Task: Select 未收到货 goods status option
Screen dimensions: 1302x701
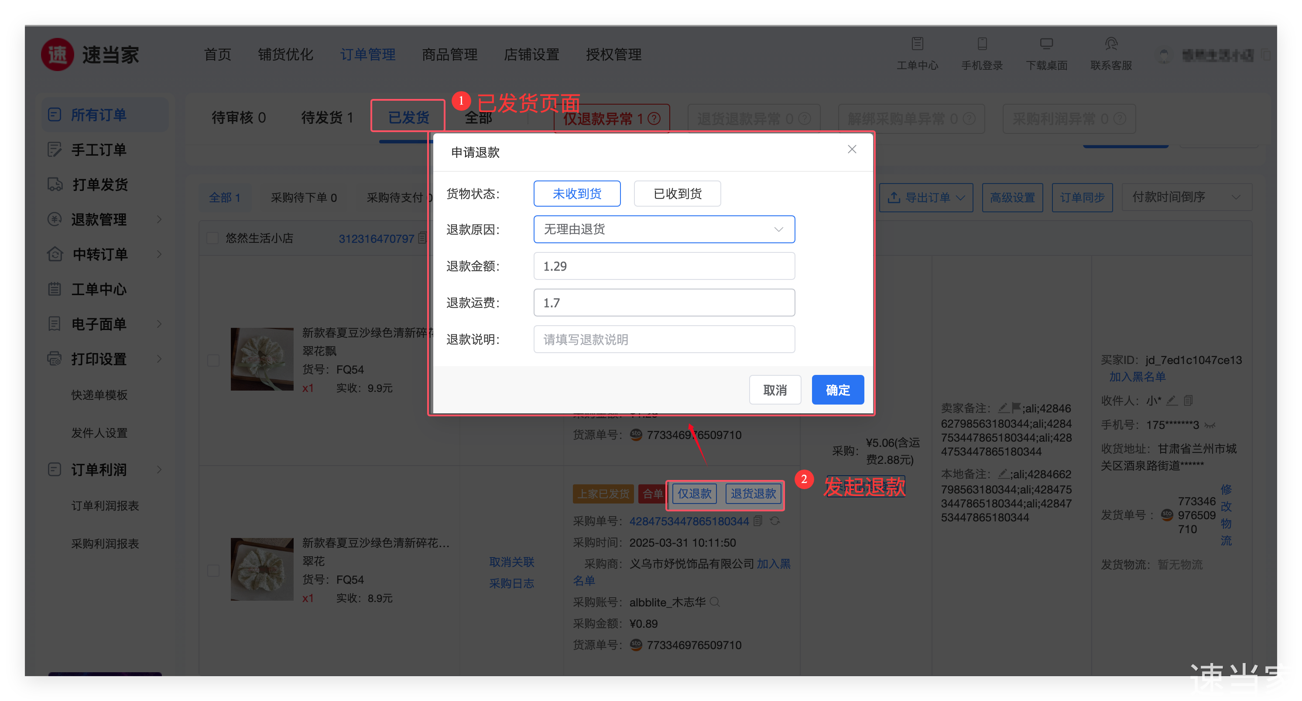Action: pyautogui.click(x=577, y=194)
